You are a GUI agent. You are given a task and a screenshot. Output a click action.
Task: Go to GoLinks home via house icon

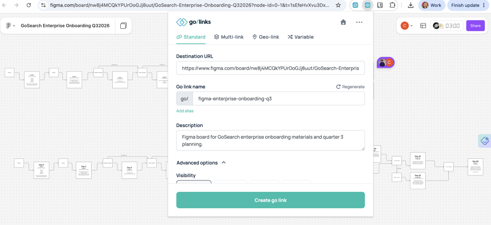point(343,22)
